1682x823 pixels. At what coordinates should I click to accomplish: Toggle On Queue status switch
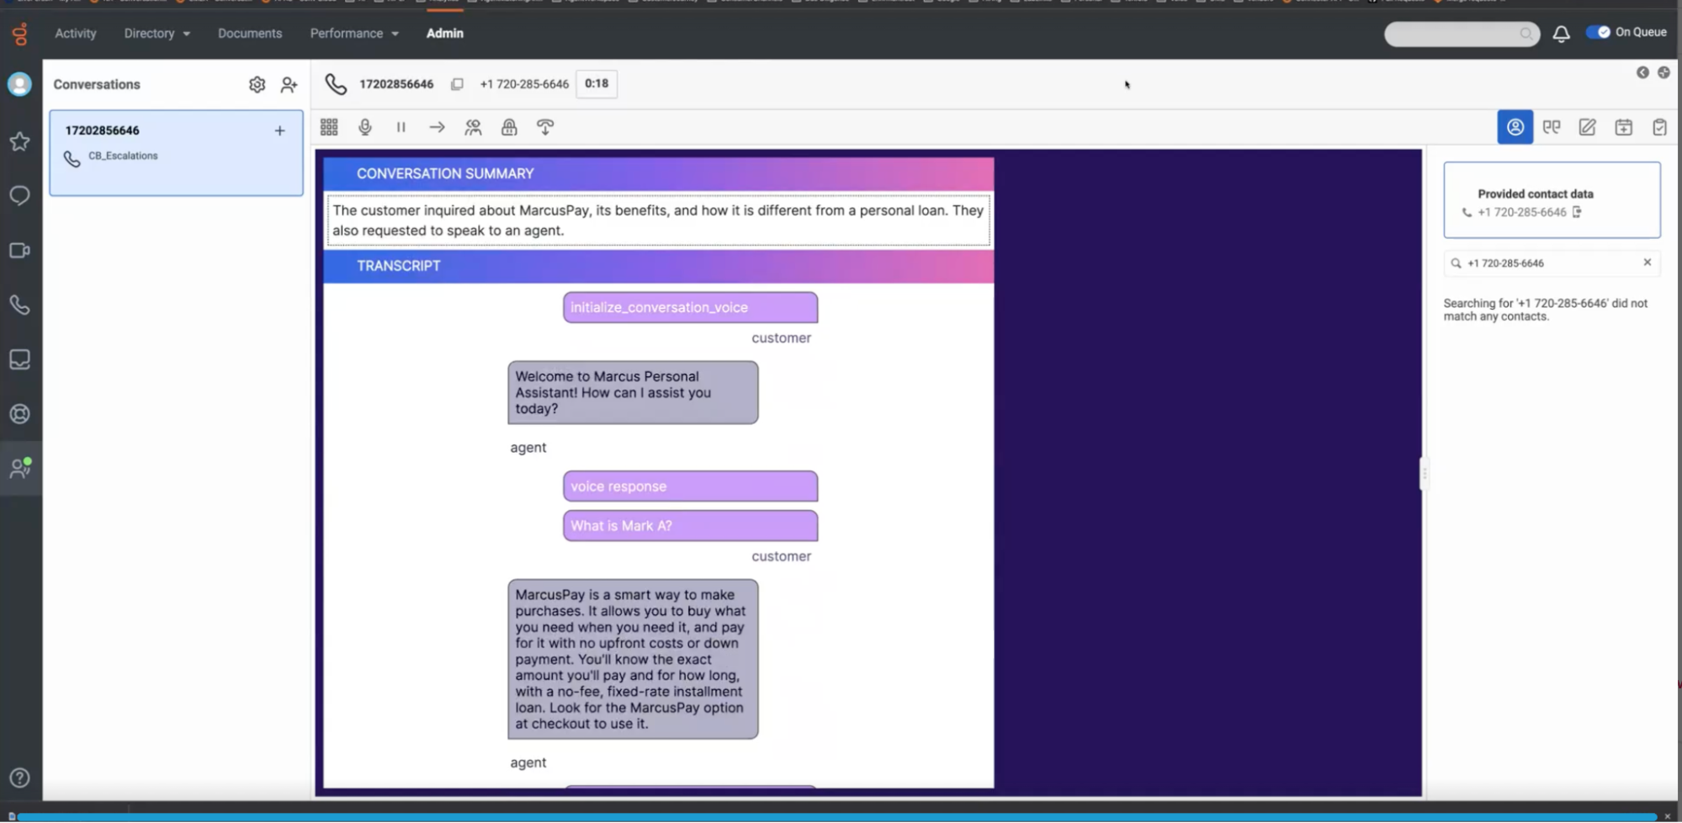(1598, 32)
